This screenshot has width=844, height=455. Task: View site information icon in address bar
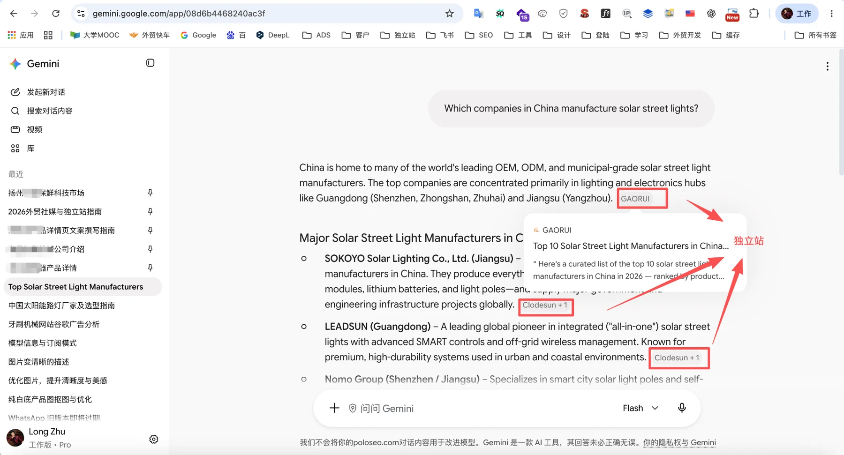click(x=81, y=14)
